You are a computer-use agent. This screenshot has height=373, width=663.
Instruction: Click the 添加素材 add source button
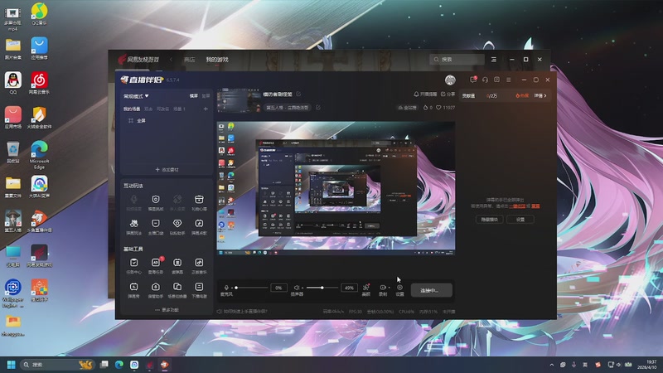coord(167,170)
